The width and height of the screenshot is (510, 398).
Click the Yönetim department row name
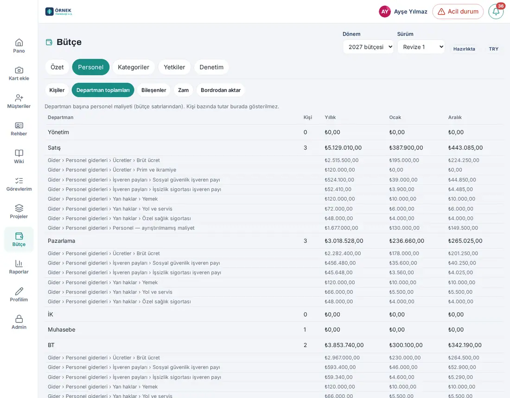pyautogui.click(x=58, y=133)
